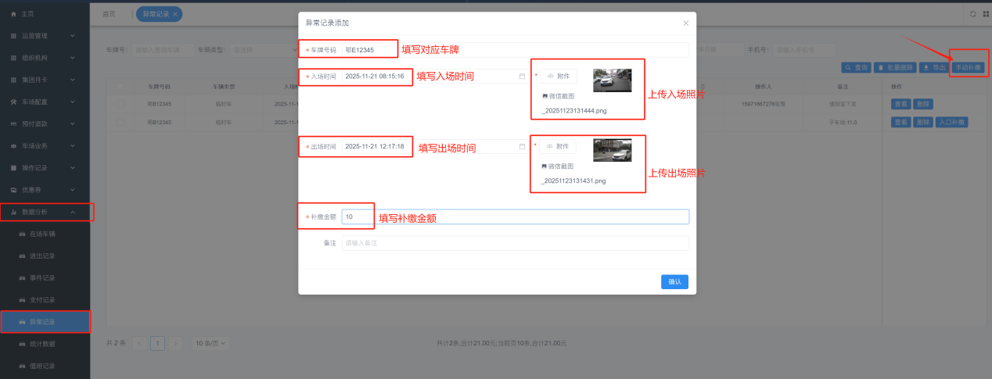Expand the 车场配置 menu chevron
Screen dimensions: 992x379
[73, 102]
